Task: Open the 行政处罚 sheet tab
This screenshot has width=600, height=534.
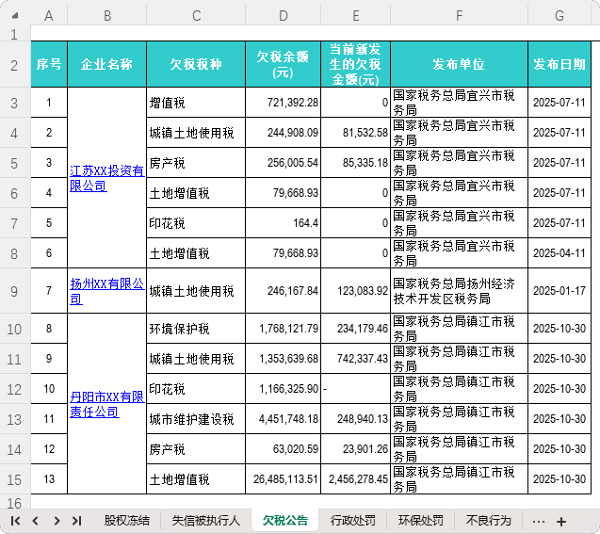Action: pyautogui.click(x=353, y=521)
